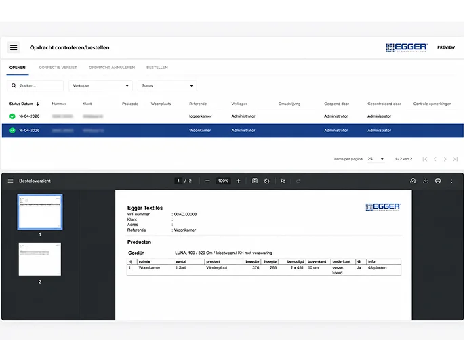Go to last page of results
Viewport: 465px width, 348px height.
pyautogui.click(x=456, y=159)
